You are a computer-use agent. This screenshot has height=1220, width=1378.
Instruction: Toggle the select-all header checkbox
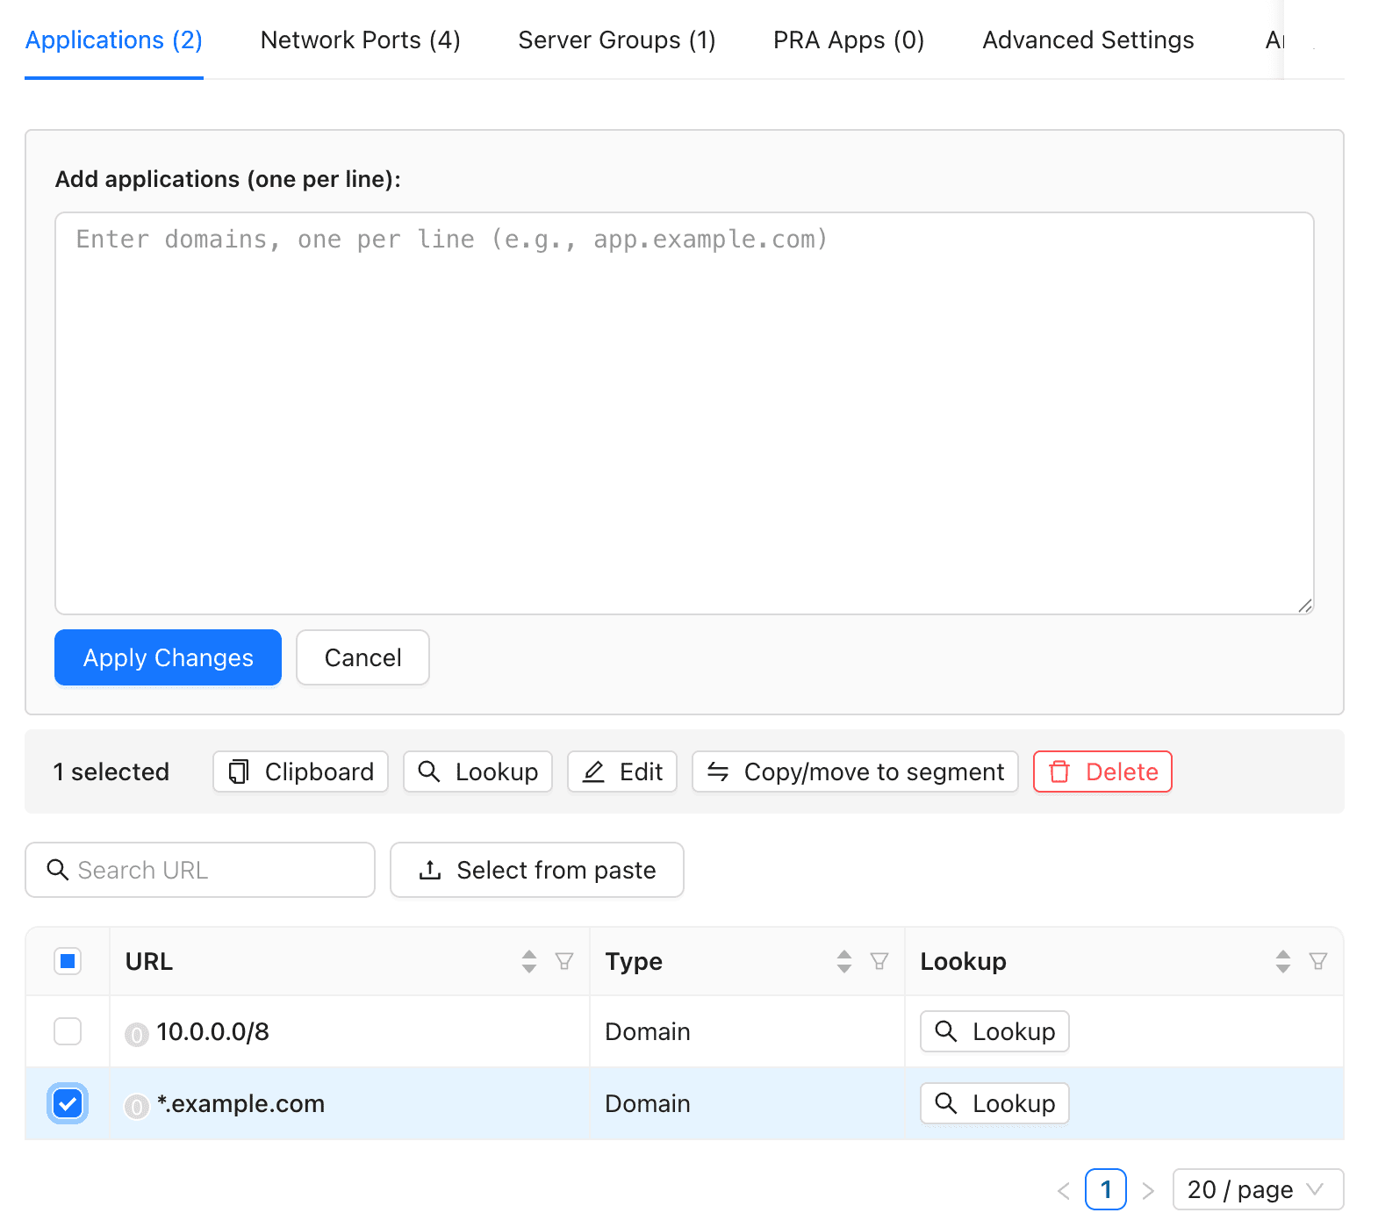click(x=68, y=961)
